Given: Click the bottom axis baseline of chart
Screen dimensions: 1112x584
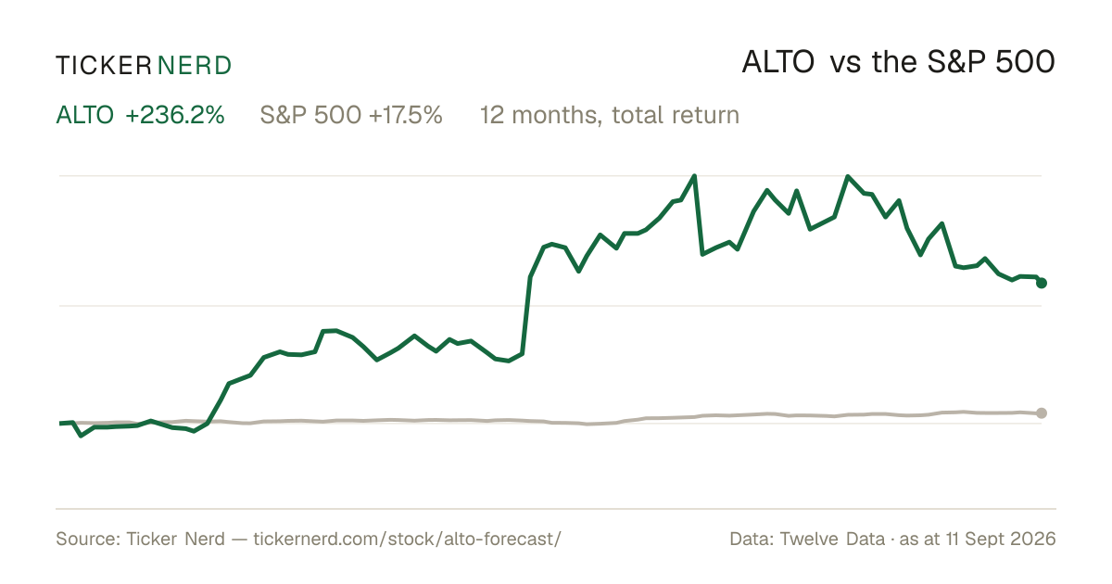Looking at the screenshot, I should (x=556, y=508).
